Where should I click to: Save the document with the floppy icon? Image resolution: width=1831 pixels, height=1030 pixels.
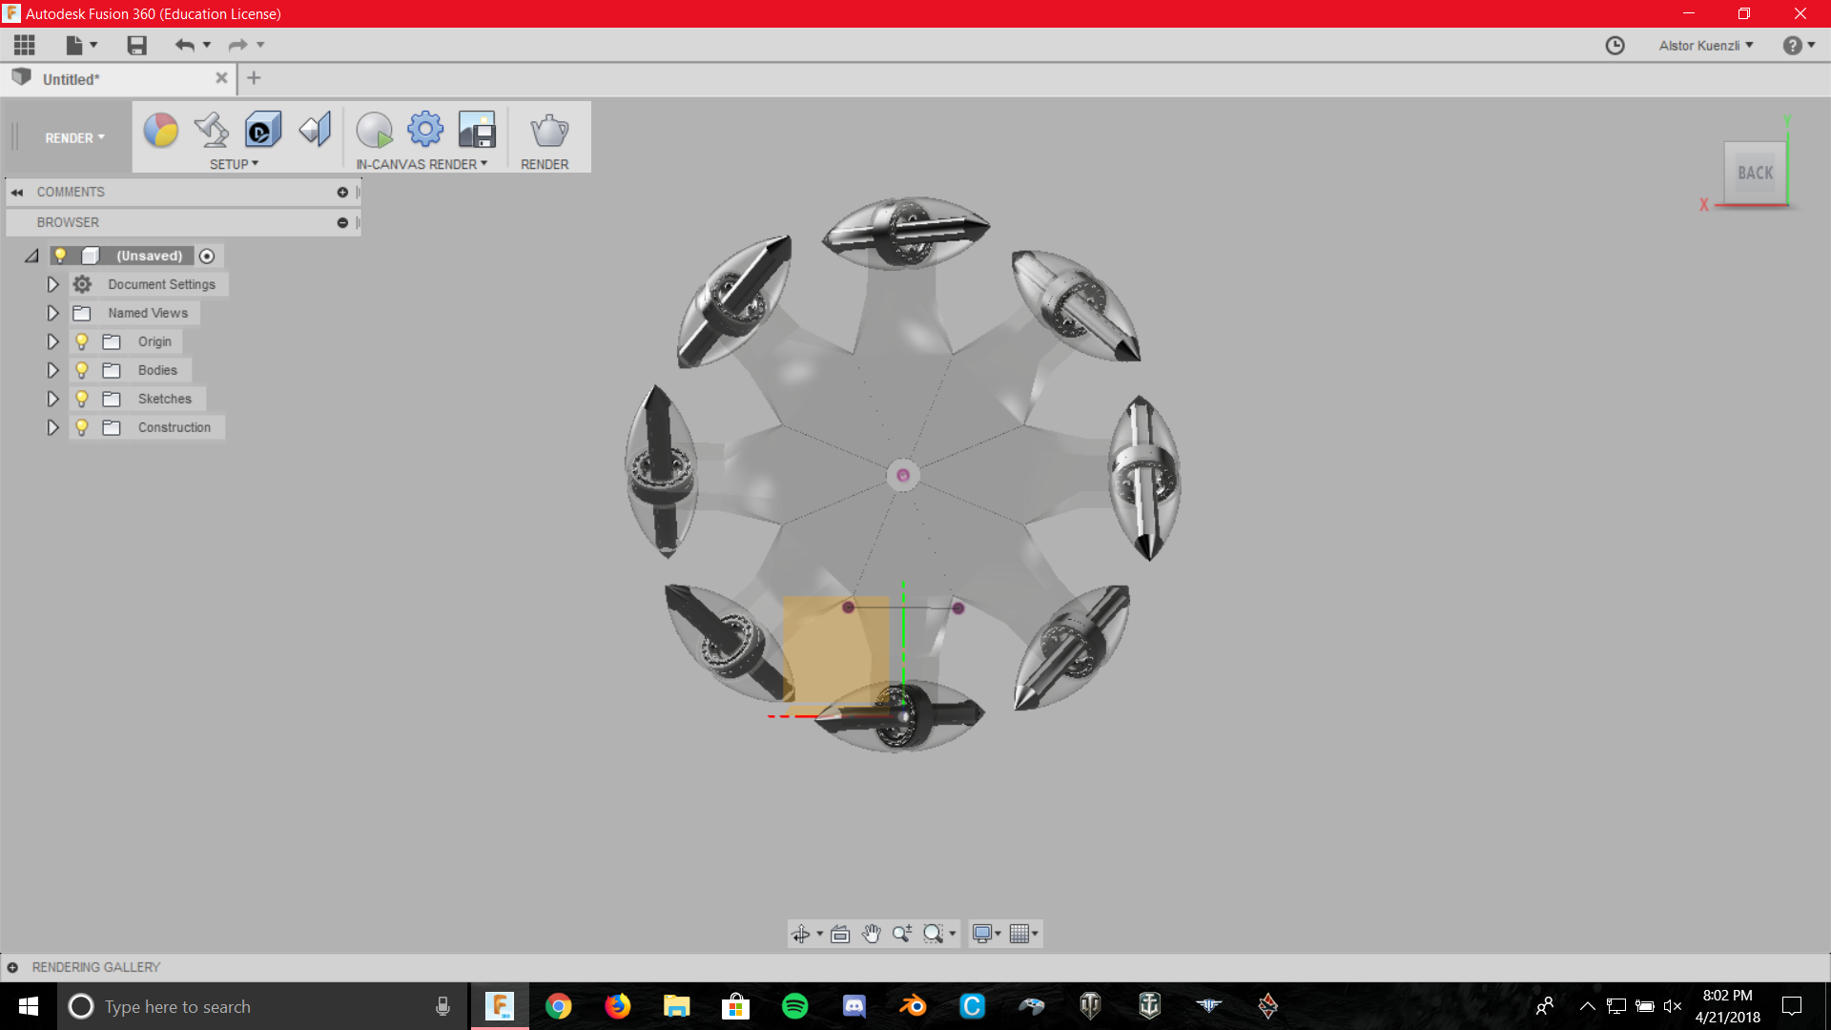pyautogui.click(x=136, y=45)
